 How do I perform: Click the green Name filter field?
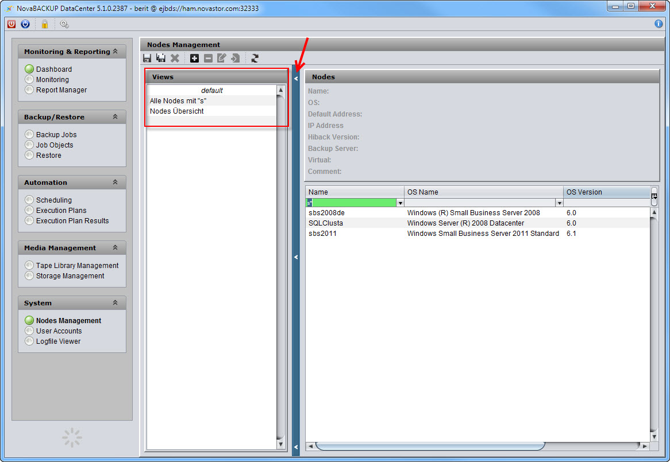pyautogui.click(x=351, y=203)
